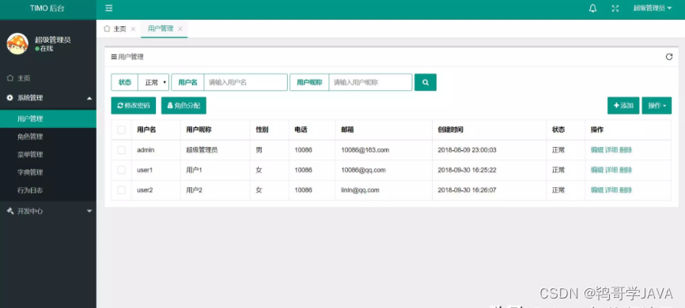Expand the 开发中心 menu arrow
Viewport: 685px width, 308px height.
[89, 211]
